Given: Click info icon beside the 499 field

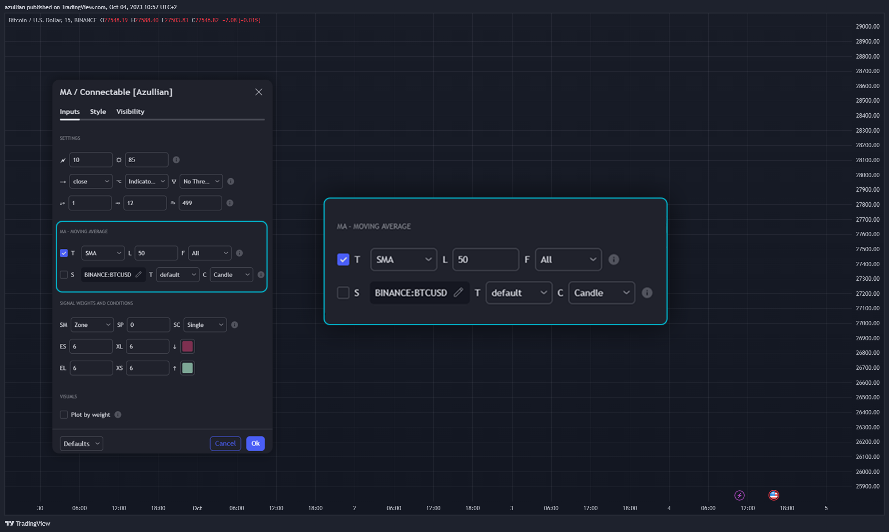Looking at the screenshot, I should pyautogui.click(x=230, y=203).
